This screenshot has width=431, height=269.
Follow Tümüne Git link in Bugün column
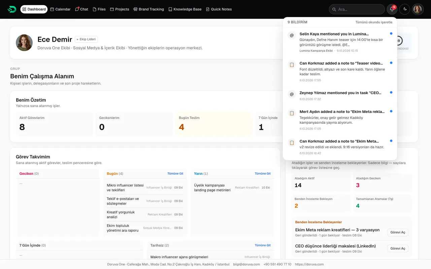(x=175, y=174)
